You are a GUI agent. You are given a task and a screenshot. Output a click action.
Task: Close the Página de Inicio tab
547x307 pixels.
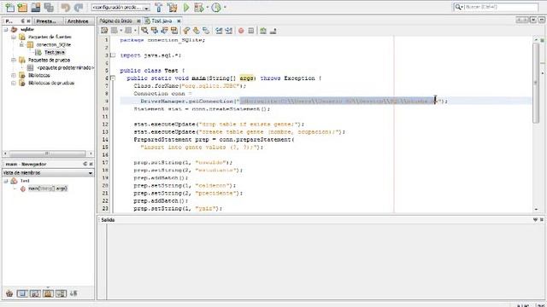[x=138, y=20]
